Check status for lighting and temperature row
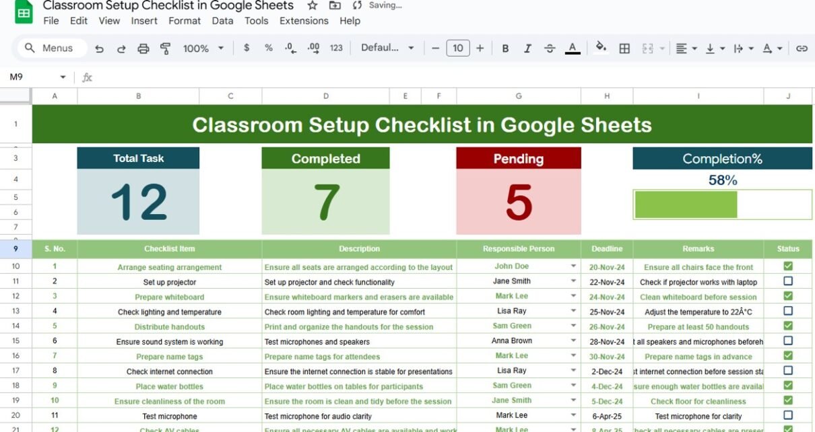 point(788,311)
